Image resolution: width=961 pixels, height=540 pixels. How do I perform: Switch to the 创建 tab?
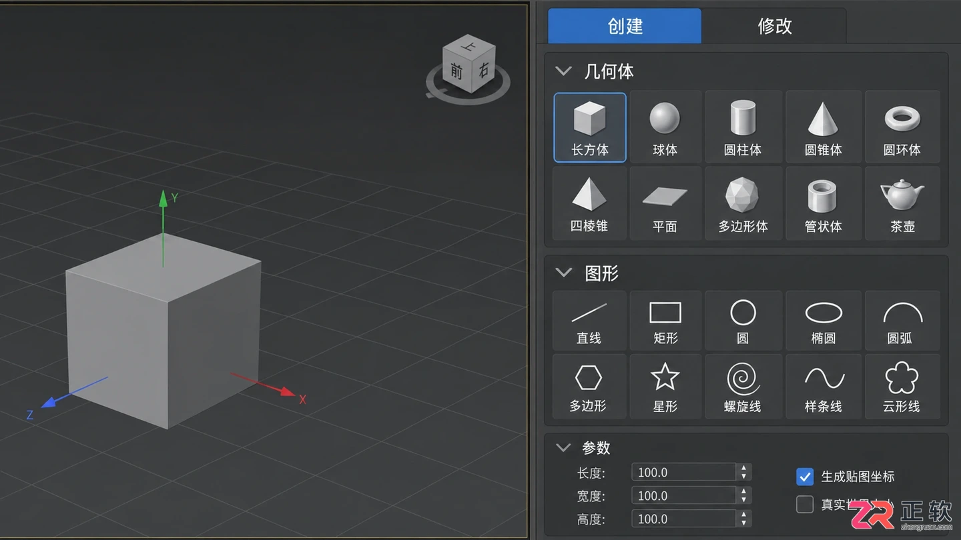(625, 26)
